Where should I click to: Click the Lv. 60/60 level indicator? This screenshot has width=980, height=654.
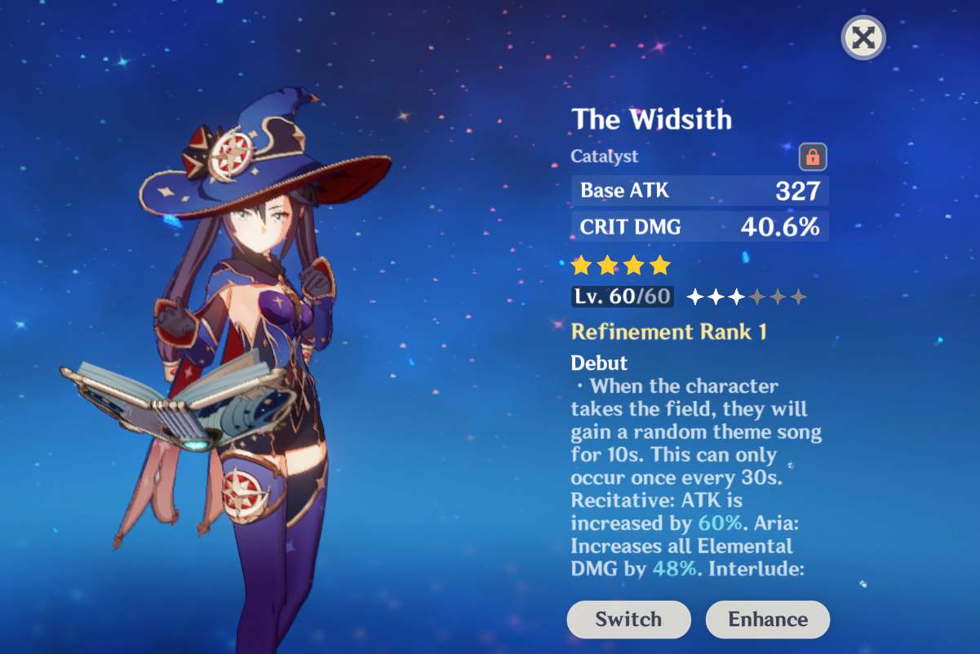click(x=623, y=296)
